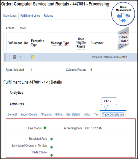
Task: Click the Trade Control label
Action: (39, 152)
